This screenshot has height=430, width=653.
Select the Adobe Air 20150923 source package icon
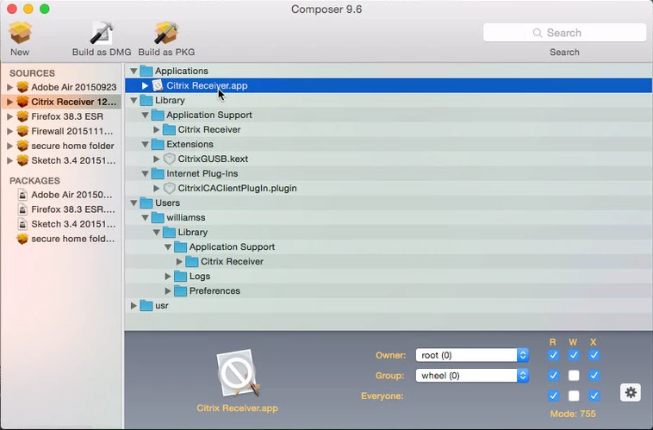point(22,87)
